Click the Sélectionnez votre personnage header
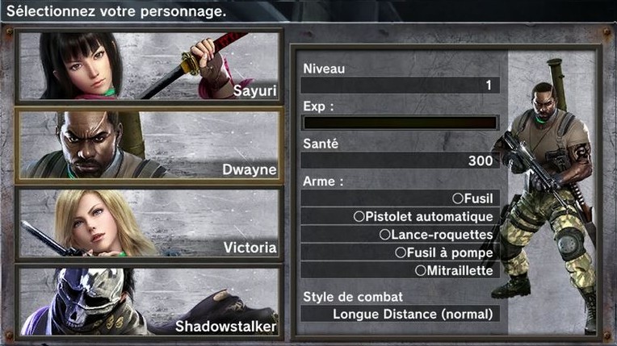The height and width of the screenshot is (346, 617). [x=116, y=11]
